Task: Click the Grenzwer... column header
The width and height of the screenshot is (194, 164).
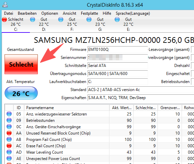Action: [170, 108]
